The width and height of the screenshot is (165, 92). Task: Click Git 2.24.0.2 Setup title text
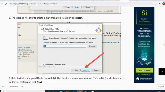[x=47, y=25]
